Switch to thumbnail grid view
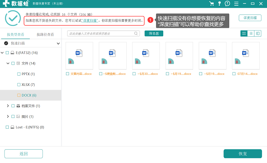The height and width of the screenshot is (163, 267). (244, 34)
